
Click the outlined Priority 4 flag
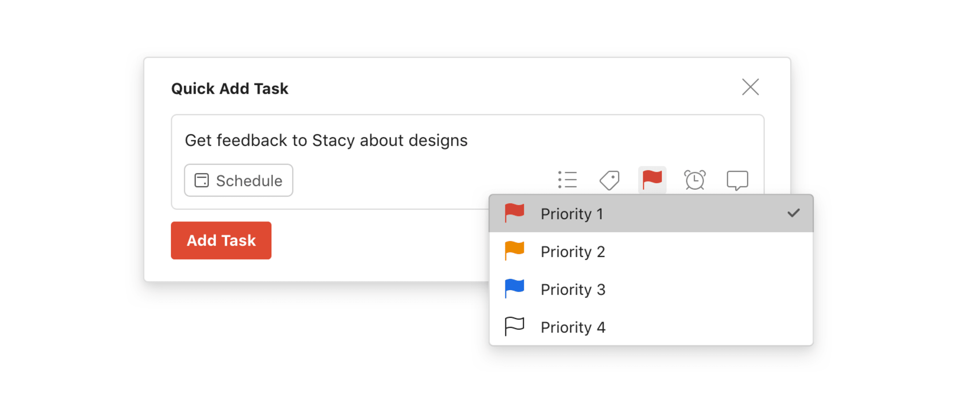[x=514, y=326]
